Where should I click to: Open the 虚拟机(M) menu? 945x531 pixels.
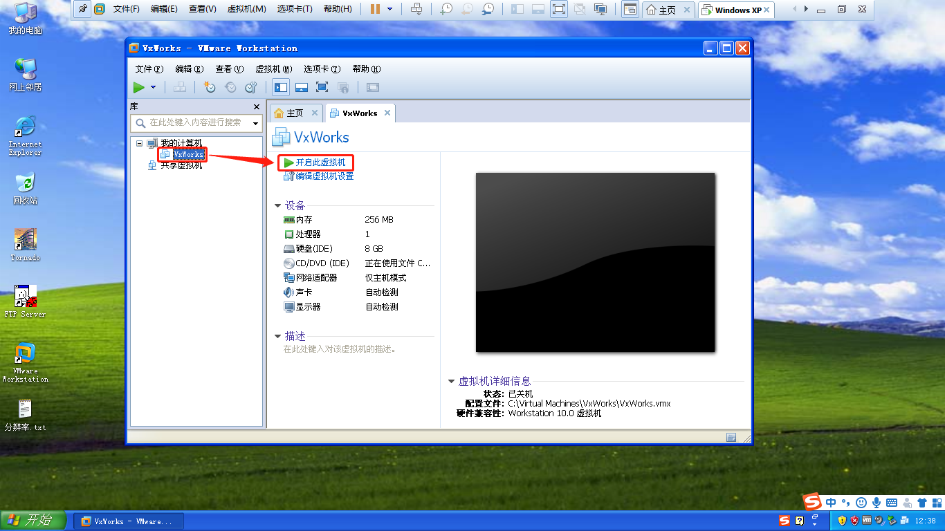click(x=273, y=68)
